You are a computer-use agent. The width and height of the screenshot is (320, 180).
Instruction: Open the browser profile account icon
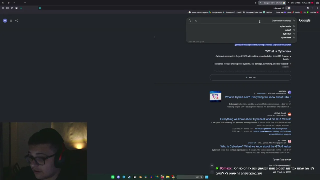pos(16,8)
